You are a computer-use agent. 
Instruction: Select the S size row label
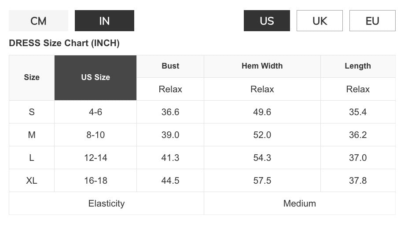pyautogui.click(x=32, y=112)
